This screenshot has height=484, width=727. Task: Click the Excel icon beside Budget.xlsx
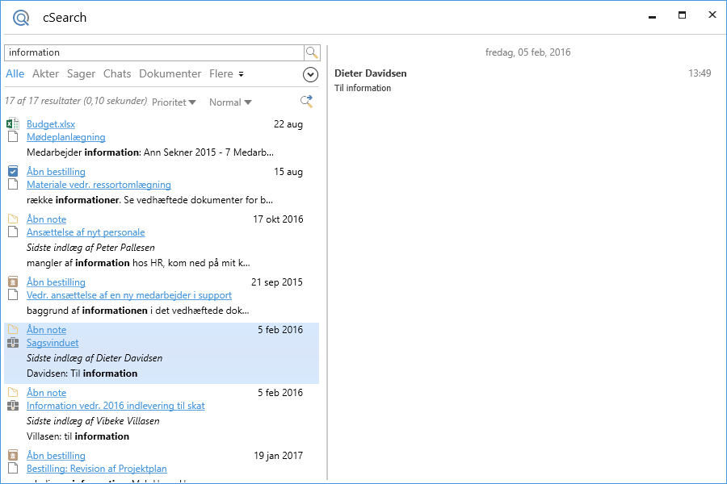point(12,124)
